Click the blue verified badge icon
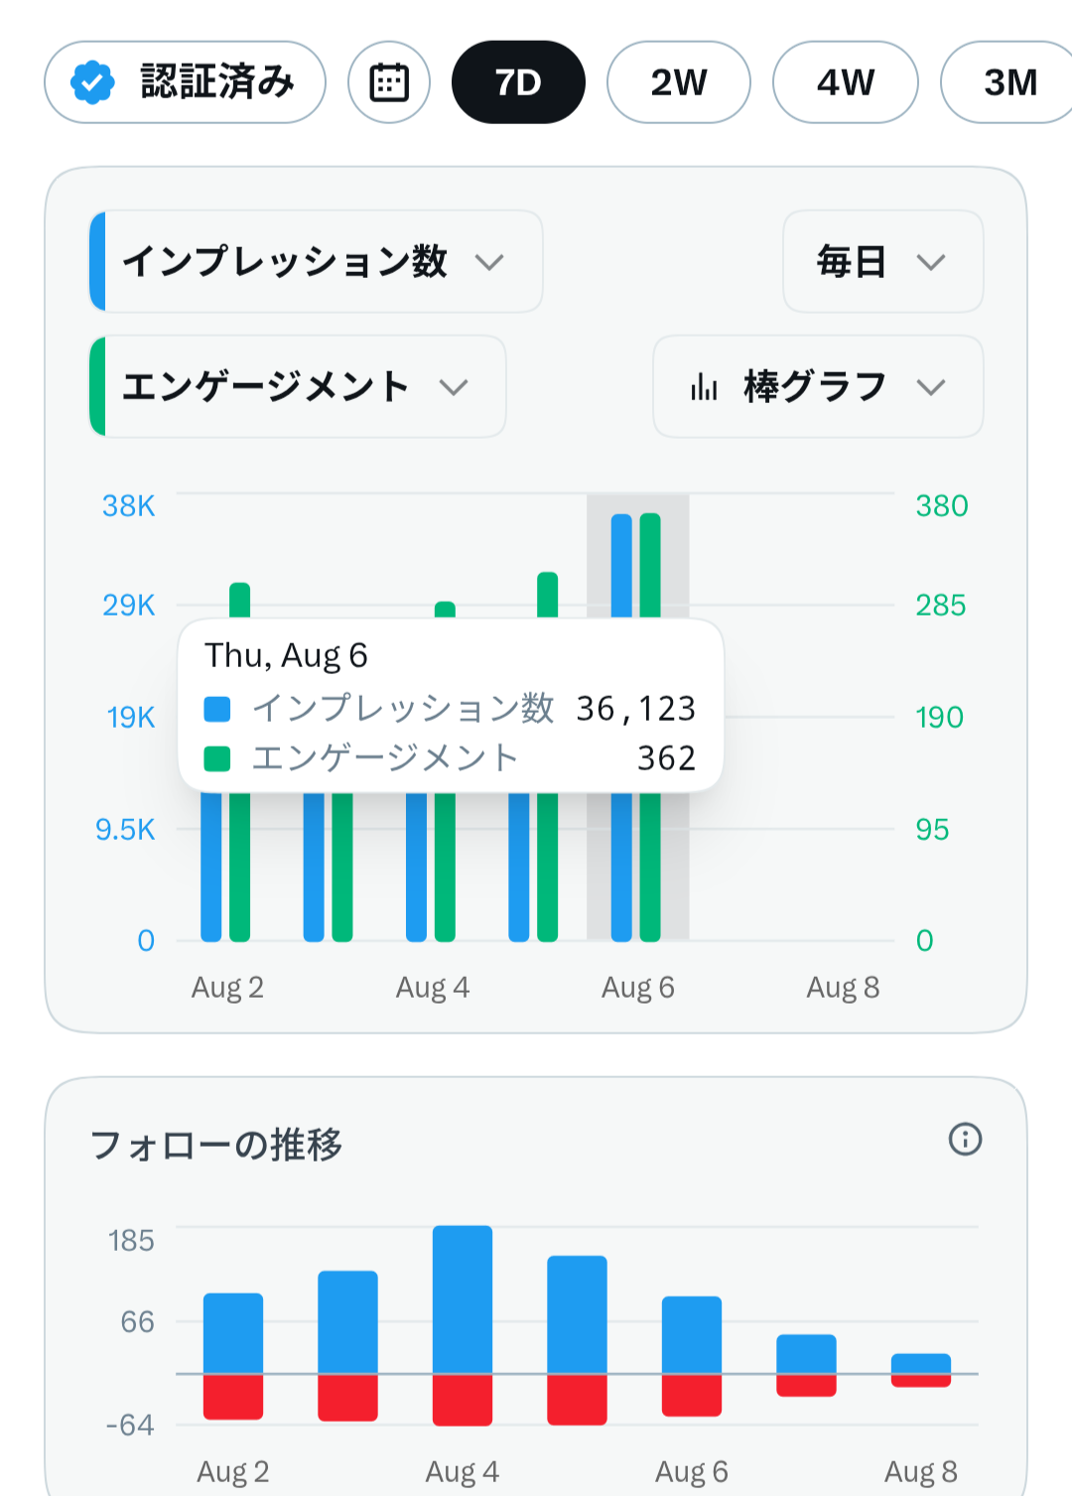Viewport: 1072px width, 1496px height. tap(92, 82)
